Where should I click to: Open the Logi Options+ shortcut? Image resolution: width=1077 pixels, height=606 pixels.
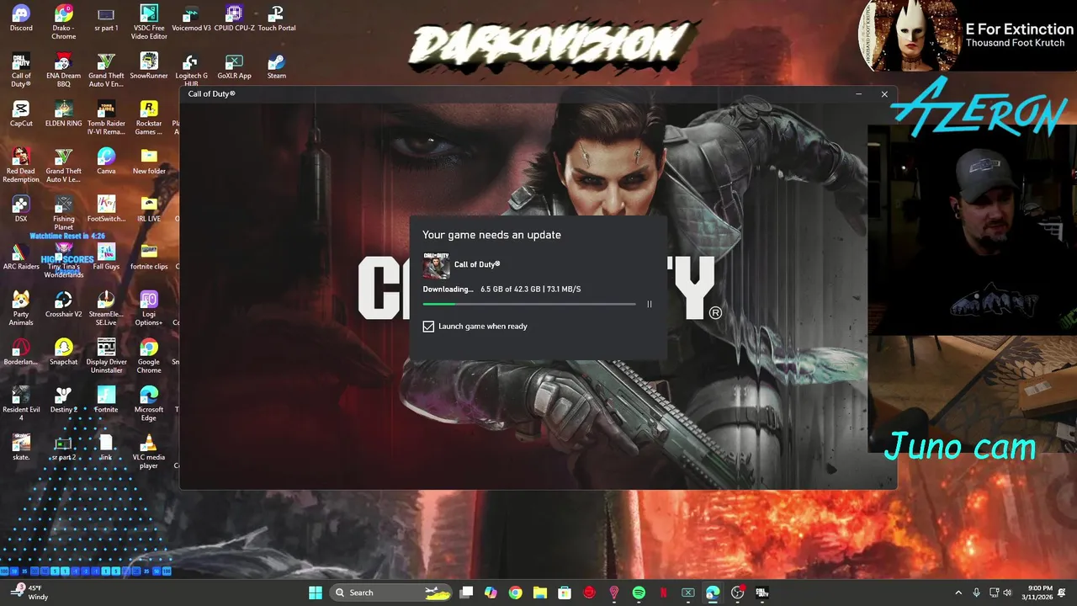(x=149, y=309)
